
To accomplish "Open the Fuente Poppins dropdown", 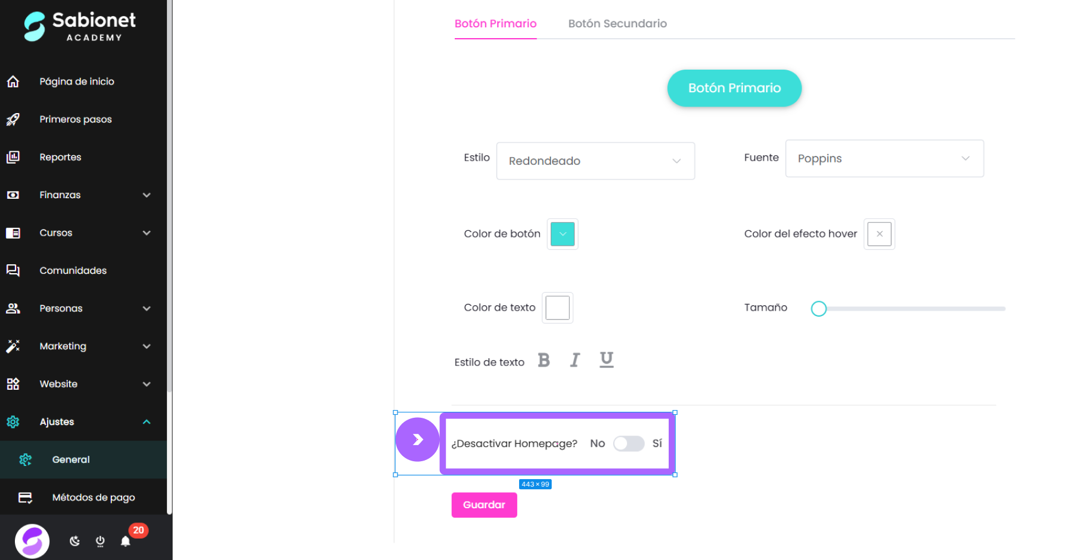I will pos(884,158).
